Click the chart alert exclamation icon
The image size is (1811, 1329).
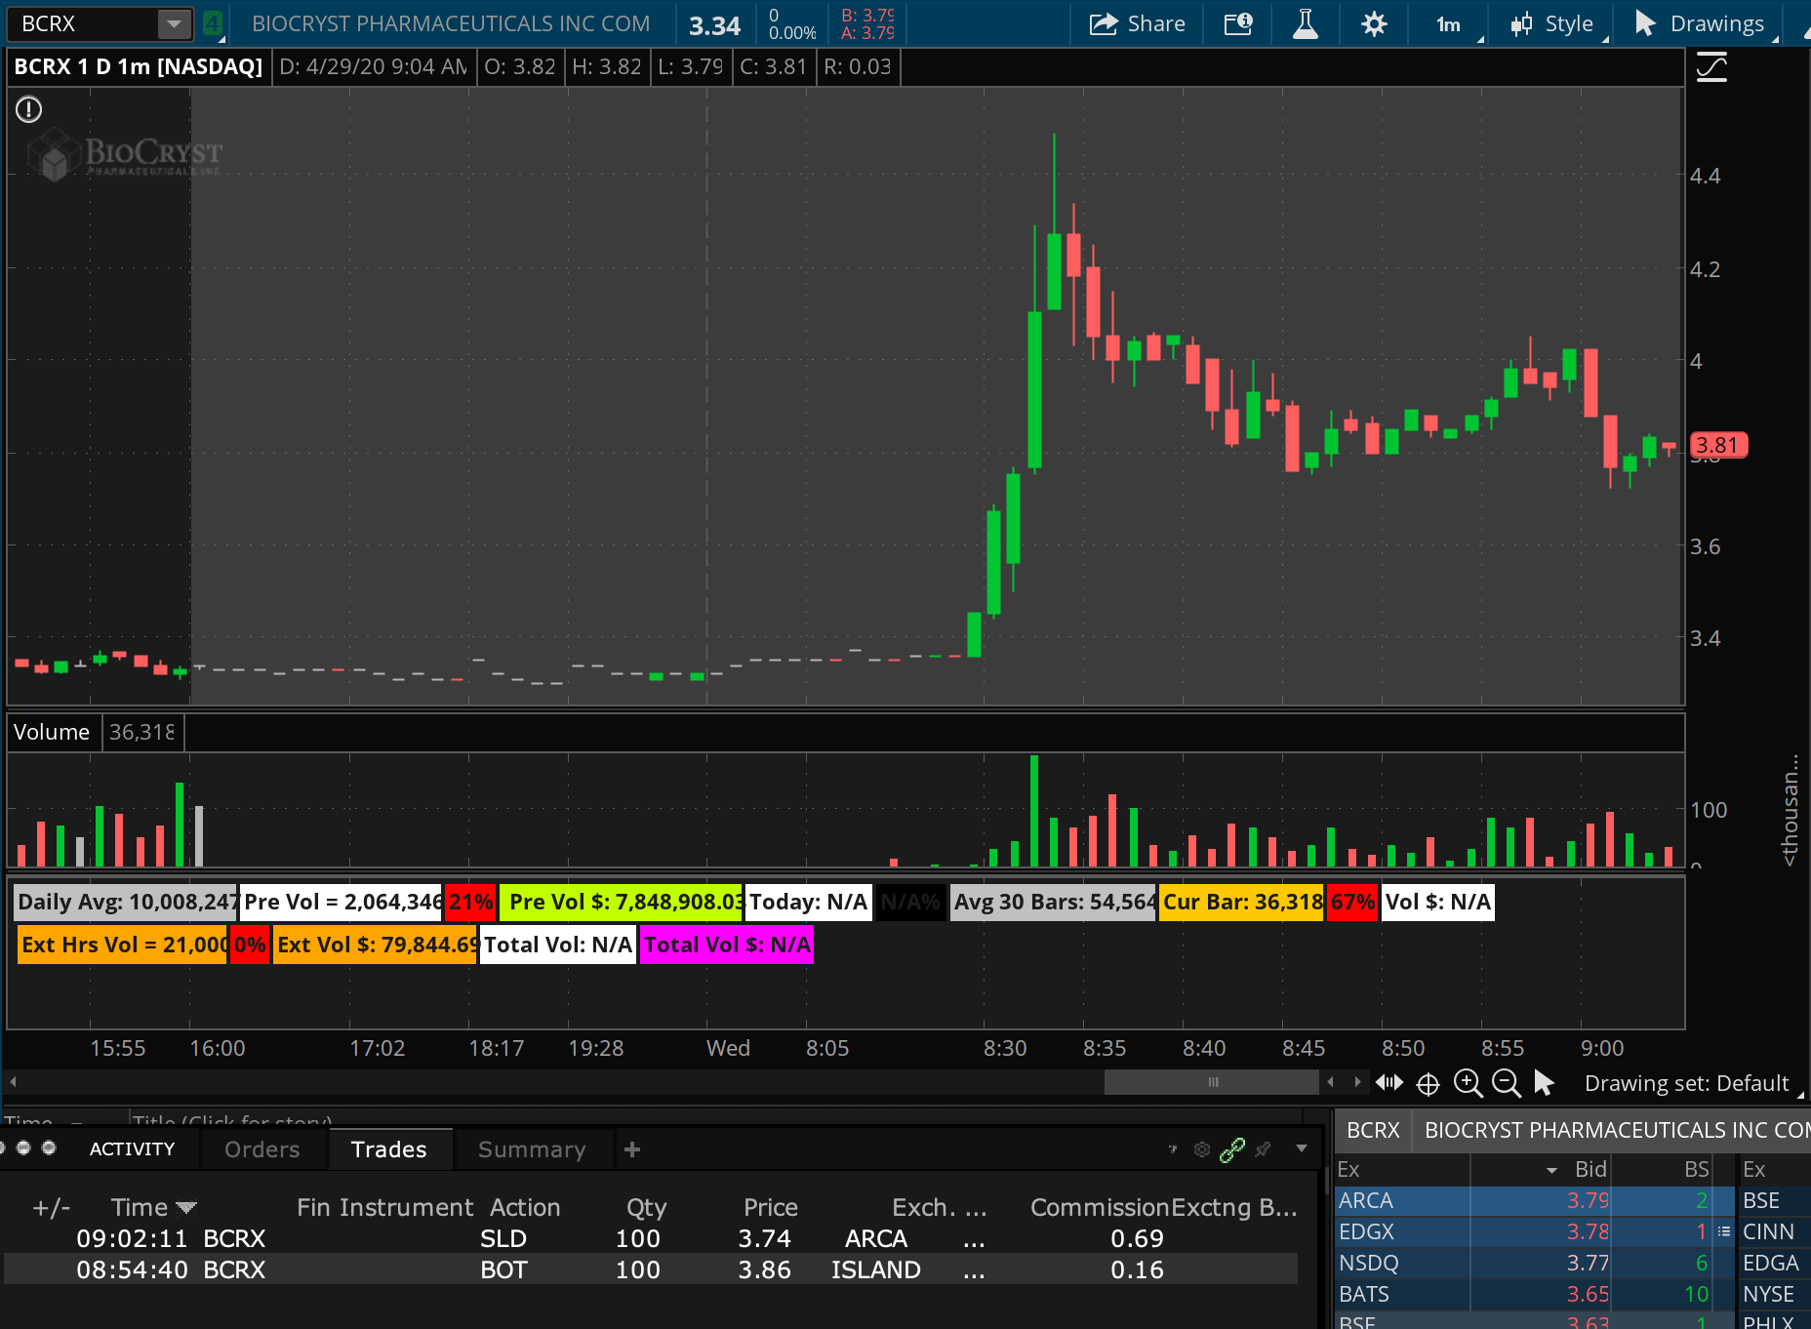tap(28, 109)
